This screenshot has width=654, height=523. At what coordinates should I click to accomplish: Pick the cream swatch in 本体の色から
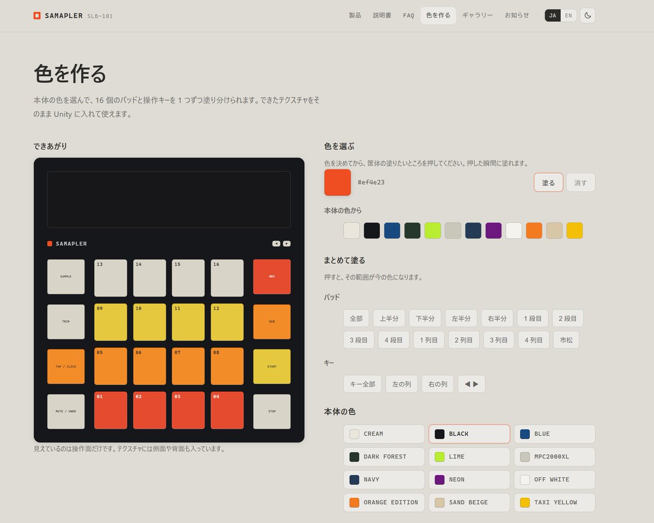[x=352, y=230]
